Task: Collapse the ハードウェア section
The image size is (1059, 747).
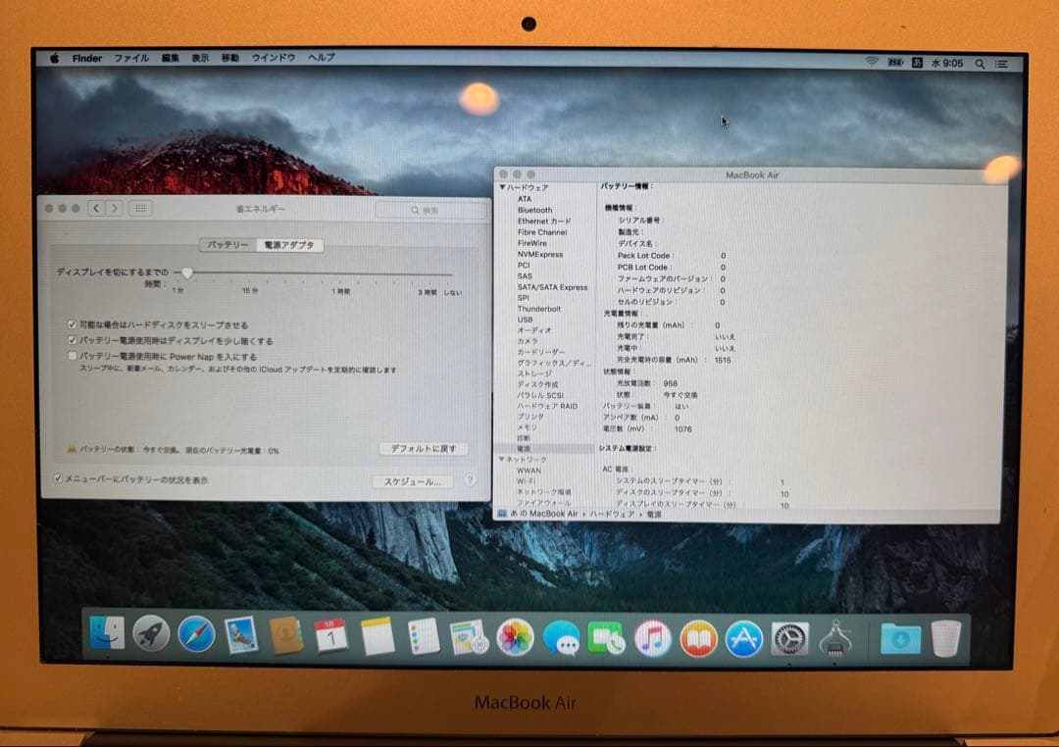Action: point(501,186)
